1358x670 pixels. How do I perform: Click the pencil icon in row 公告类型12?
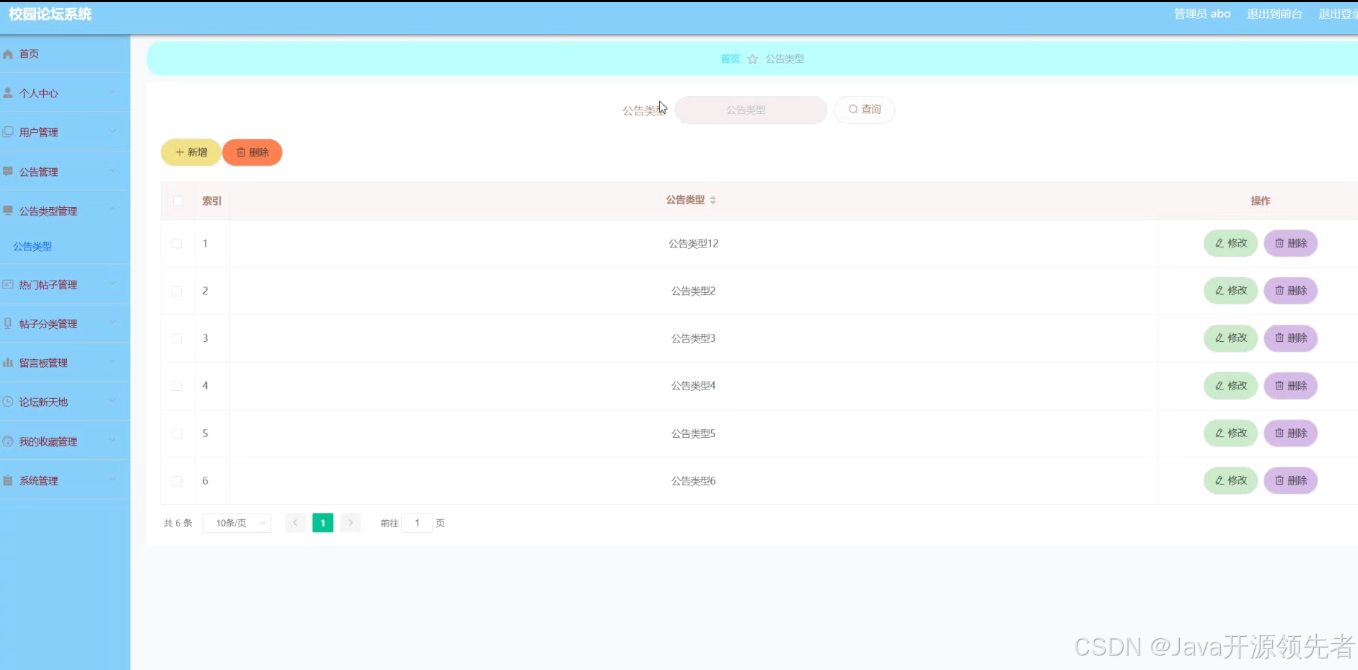[1220, 243]
